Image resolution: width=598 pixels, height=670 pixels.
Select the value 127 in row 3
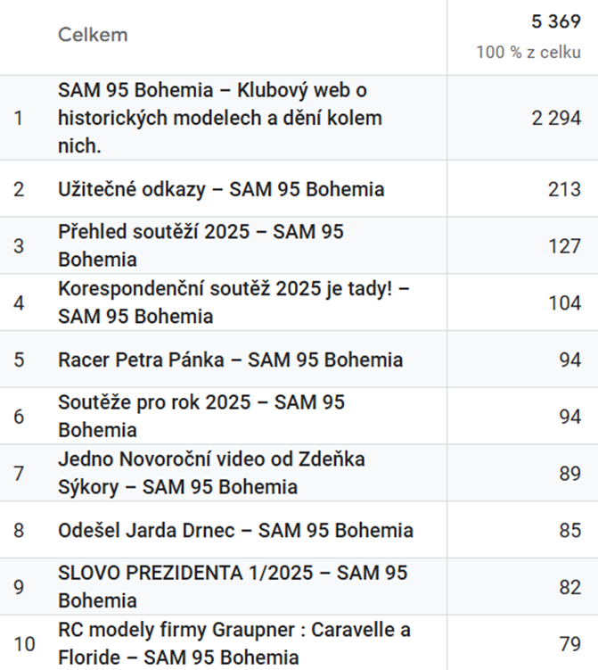564,246
